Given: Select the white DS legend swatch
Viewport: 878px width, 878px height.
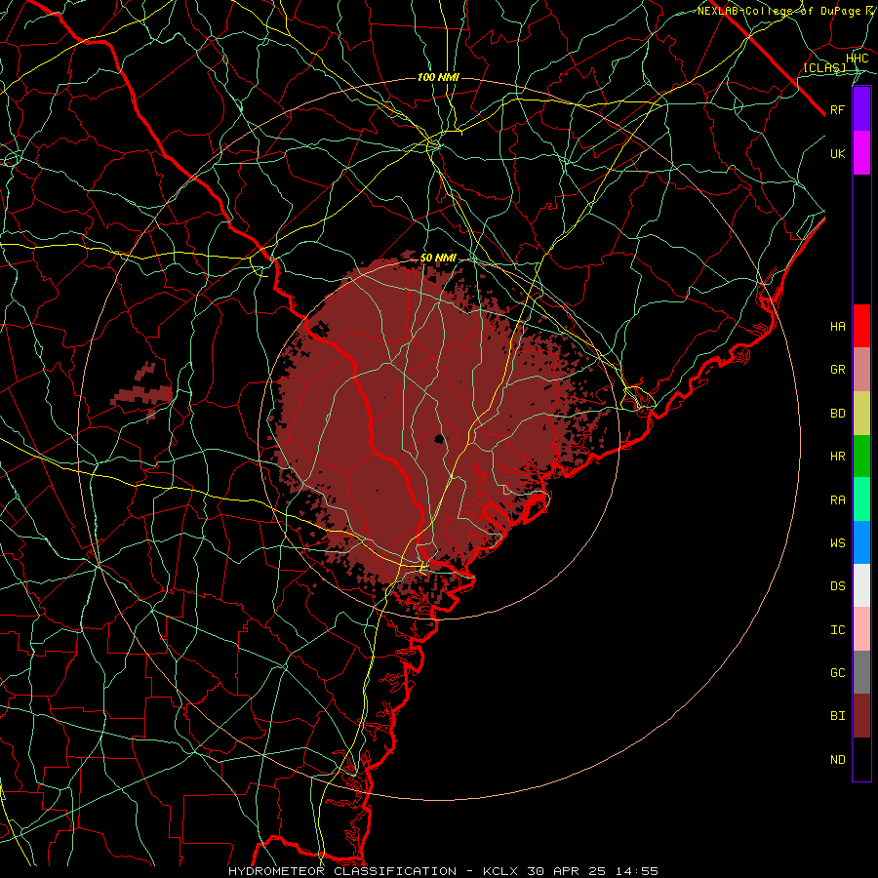Looking at the screenshot, I should click(861, 585).
